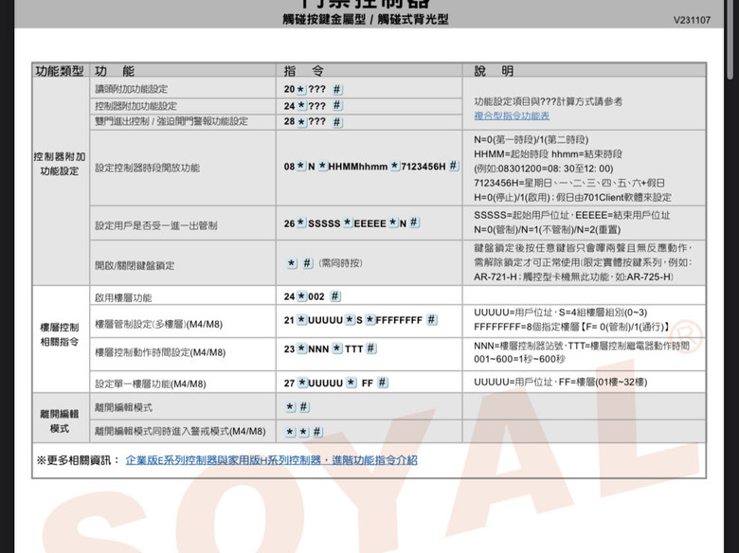Screen dimensions: 739x553
Task: Select the UUUUU=用戶位址, S=4組樓層組別 line
Action: 560,312
